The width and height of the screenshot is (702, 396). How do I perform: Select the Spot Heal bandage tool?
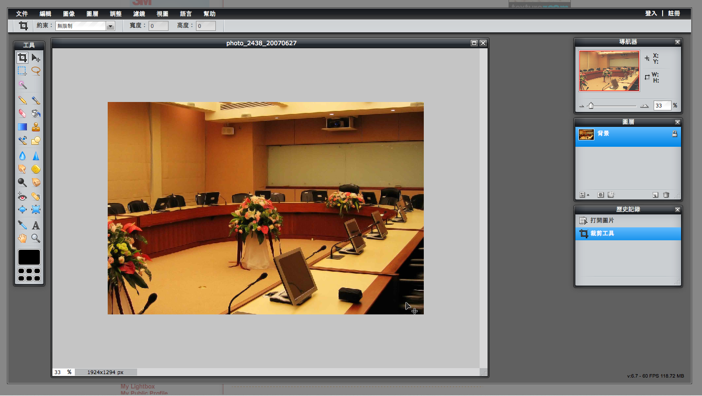(36, 197)
